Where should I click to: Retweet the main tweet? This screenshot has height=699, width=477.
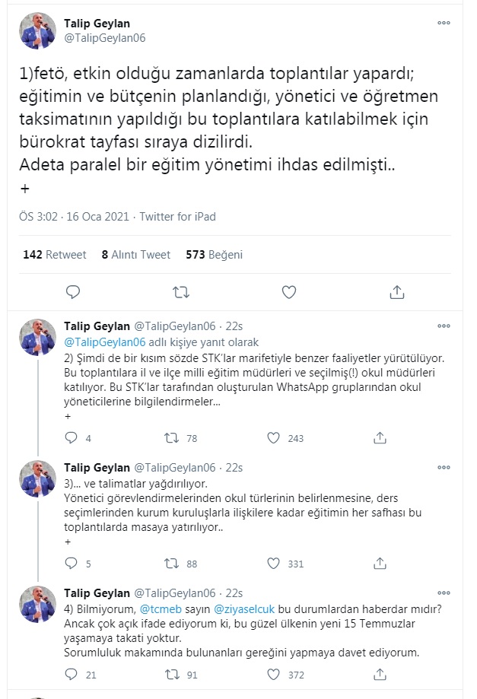[181, 292]
